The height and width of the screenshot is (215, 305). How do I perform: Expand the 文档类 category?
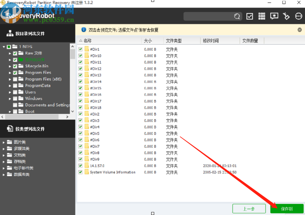coord(4,155)
